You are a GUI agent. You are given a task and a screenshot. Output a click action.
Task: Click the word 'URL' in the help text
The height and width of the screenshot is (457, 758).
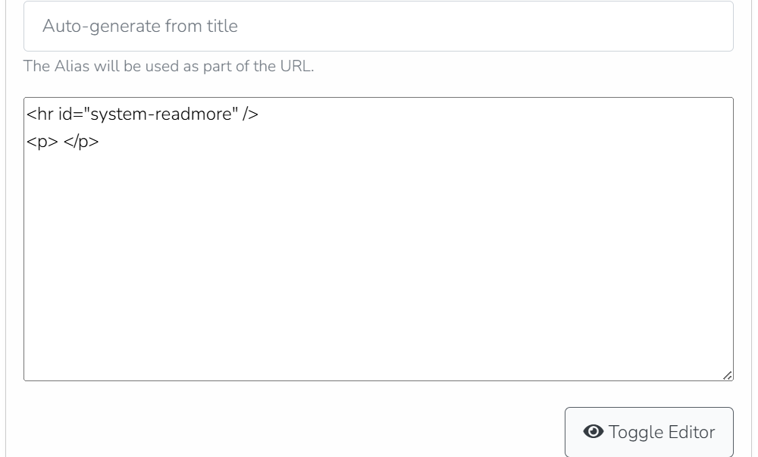tap(297, 66)
